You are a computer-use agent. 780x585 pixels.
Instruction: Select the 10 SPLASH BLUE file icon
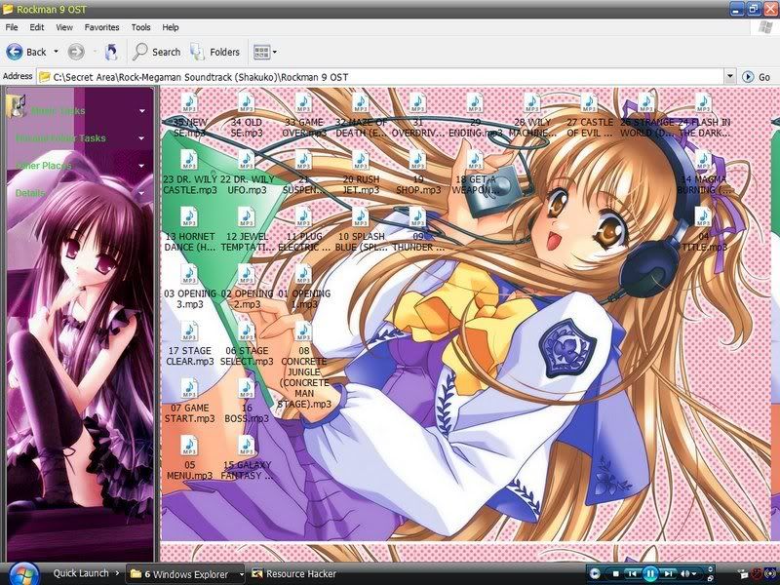(x=361, y=217)
